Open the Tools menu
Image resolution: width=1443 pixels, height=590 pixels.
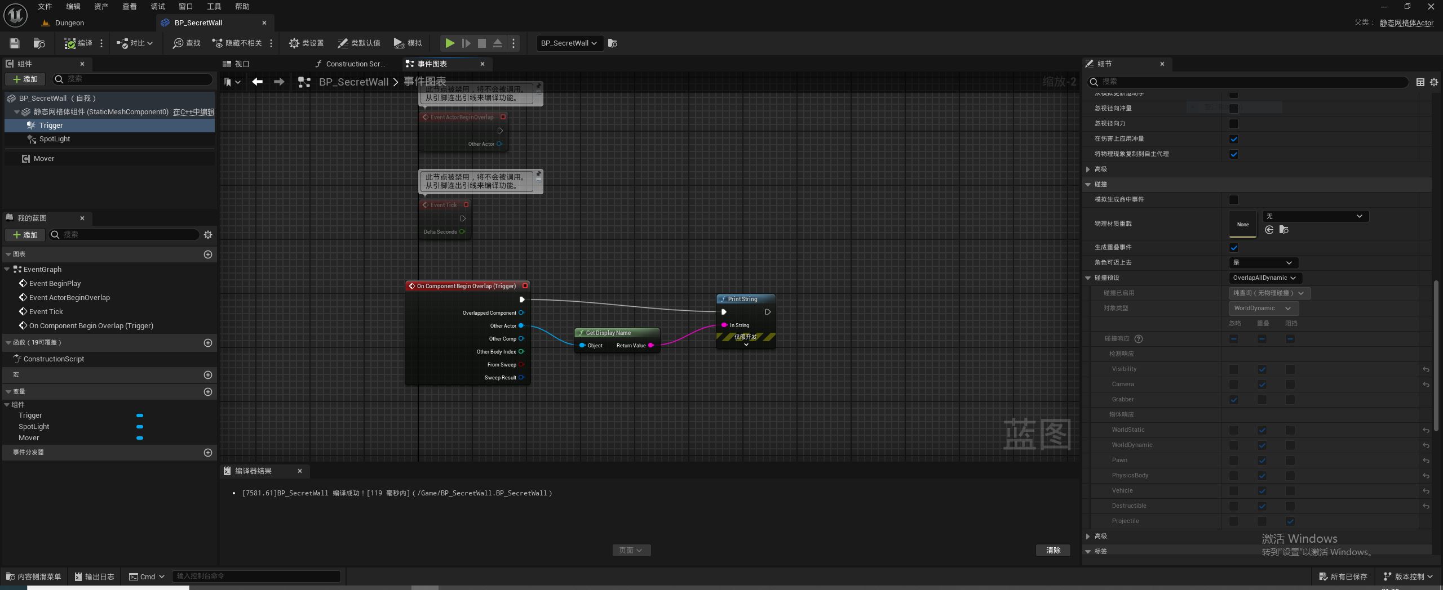point(214,7)
